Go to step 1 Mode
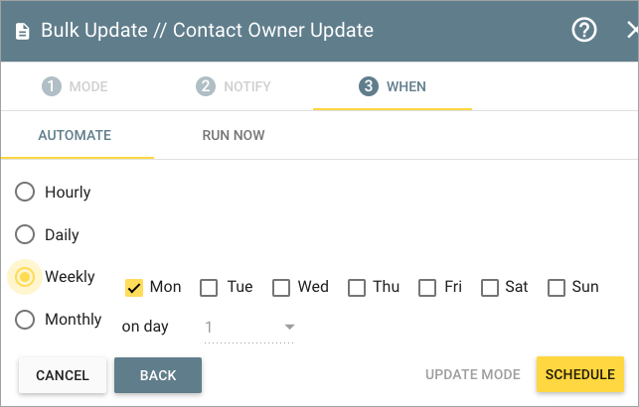The width and height of the screenshot is (639, 407). tap(75, 86)
